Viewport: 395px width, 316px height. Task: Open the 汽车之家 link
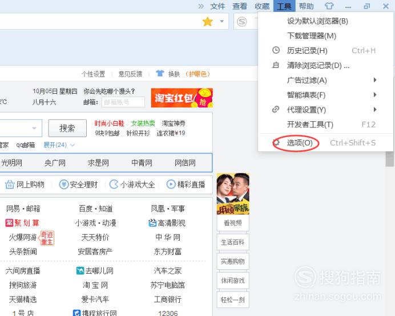point(167,271)
